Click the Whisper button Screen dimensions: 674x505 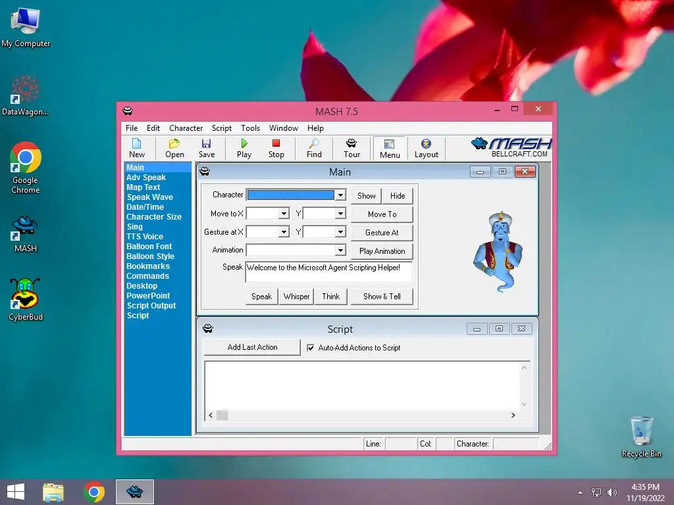pos(296,297)
